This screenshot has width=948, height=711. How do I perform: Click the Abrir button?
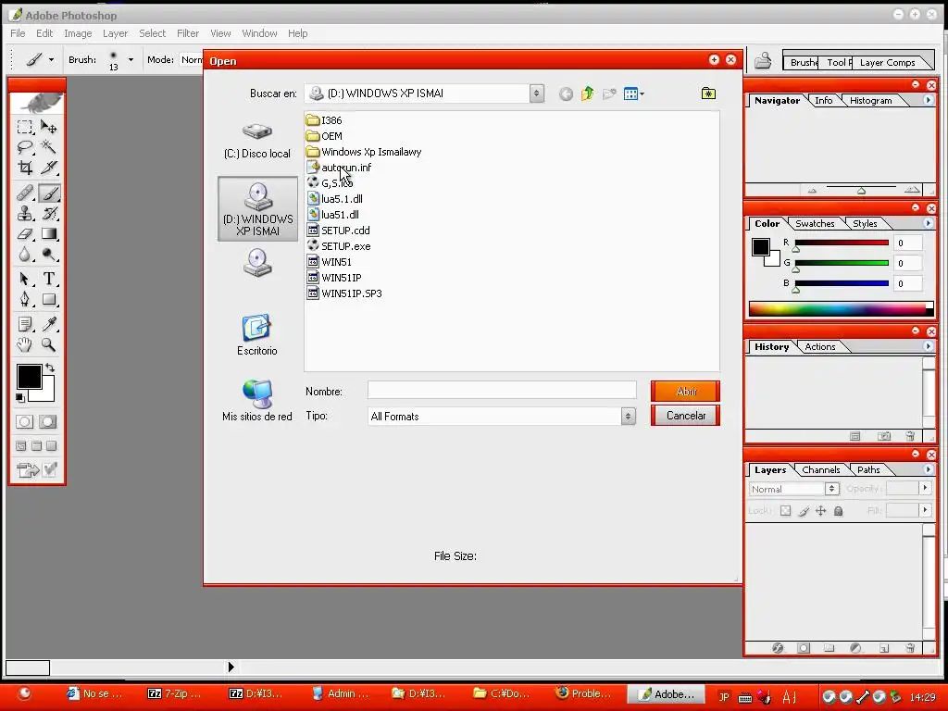686,392
